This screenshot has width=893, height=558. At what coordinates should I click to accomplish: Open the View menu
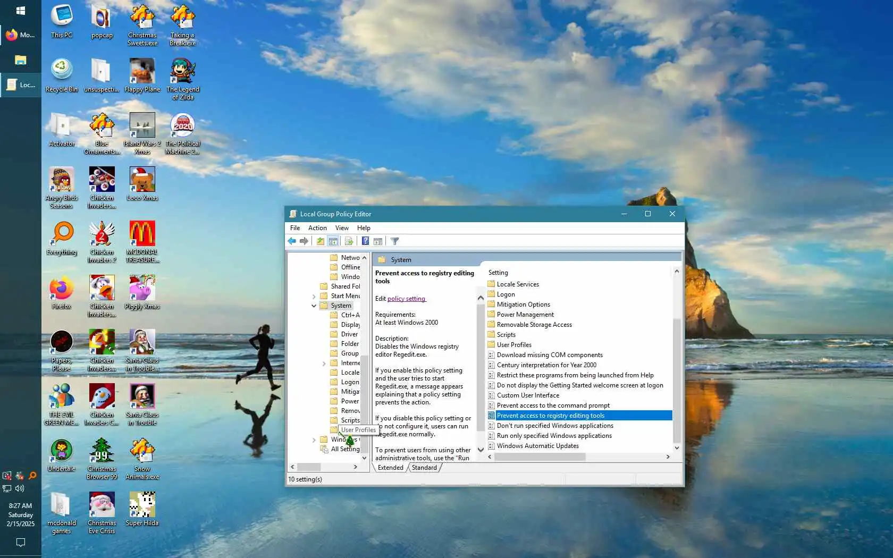click(x=342, y=228)
